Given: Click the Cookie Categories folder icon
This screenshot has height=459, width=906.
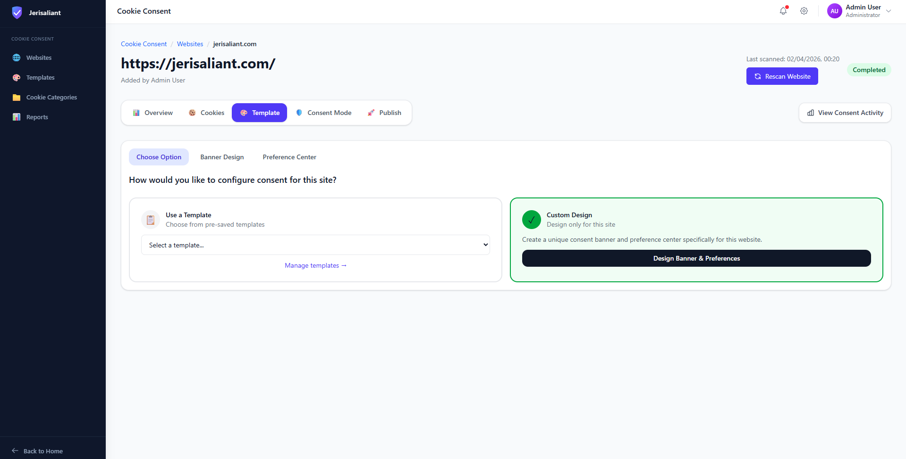Looking at the screenshot, I should pos(17,98).
